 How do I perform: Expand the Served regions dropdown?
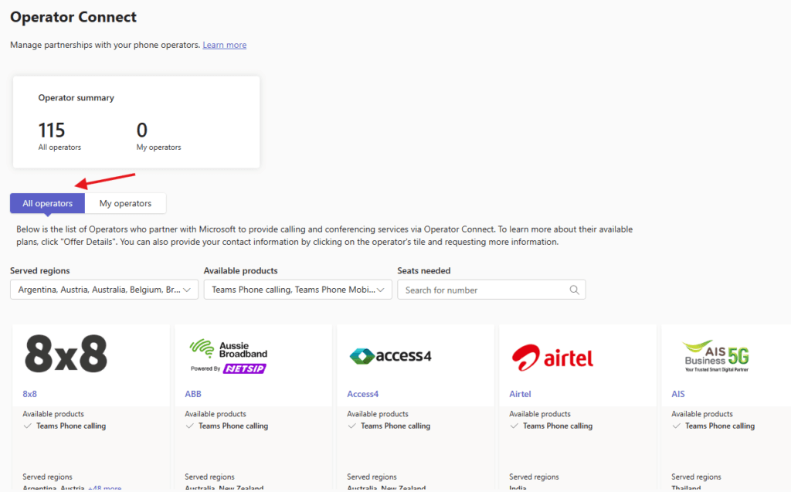coord(104,290)
